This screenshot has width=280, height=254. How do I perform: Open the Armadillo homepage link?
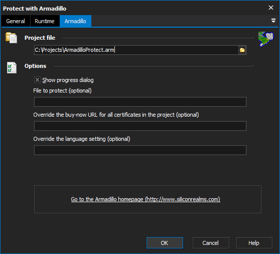[x=146, y=199]
